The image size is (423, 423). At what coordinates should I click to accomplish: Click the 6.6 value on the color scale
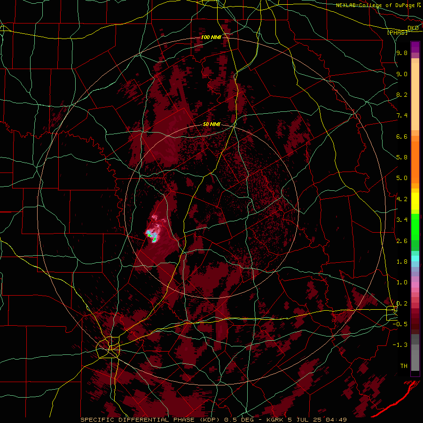coord(402,136)
